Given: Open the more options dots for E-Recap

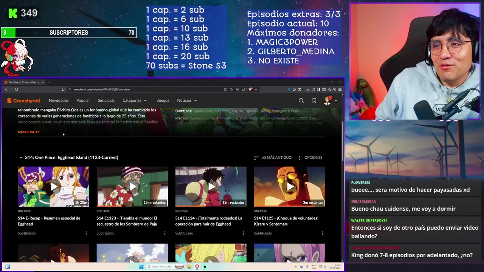Looking at the screenshot, I should (x=86, y=233).
